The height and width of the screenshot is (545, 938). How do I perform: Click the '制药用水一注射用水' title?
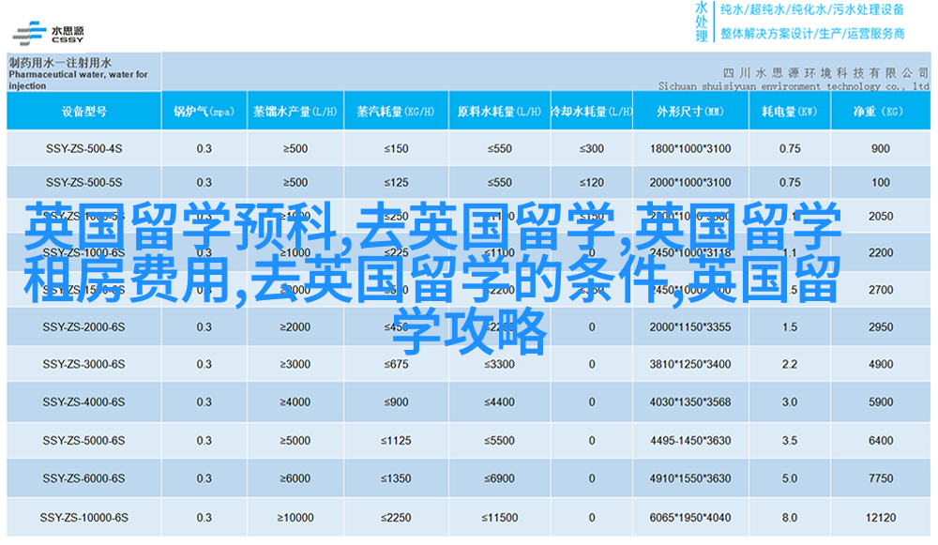pyautogui.click(x=60, y=62)
